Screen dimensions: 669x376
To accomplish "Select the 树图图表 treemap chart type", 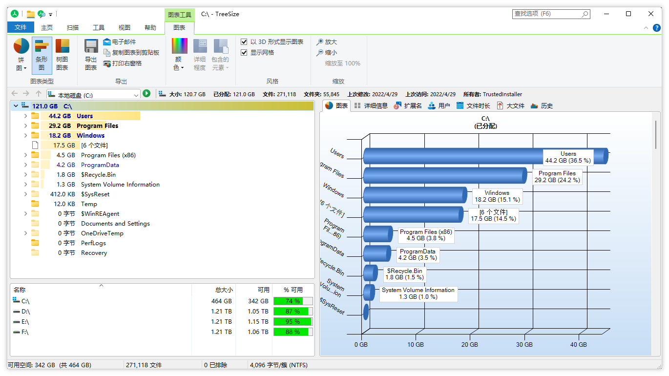I will pyautogui.click(x=63, y=55).
